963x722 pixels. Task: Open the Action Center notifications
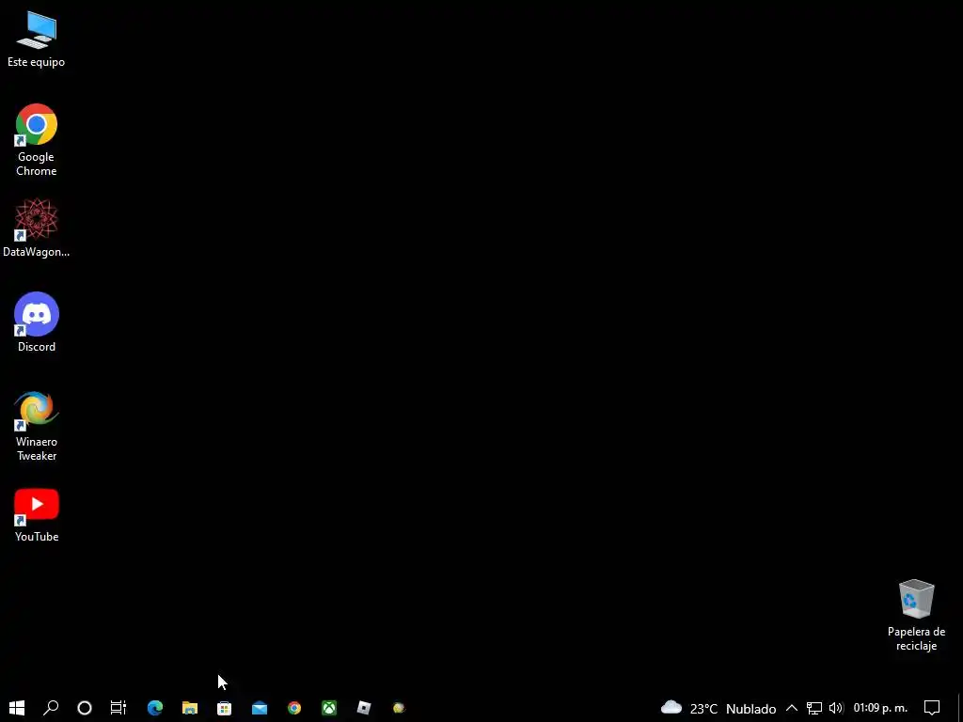coord(932,708)
